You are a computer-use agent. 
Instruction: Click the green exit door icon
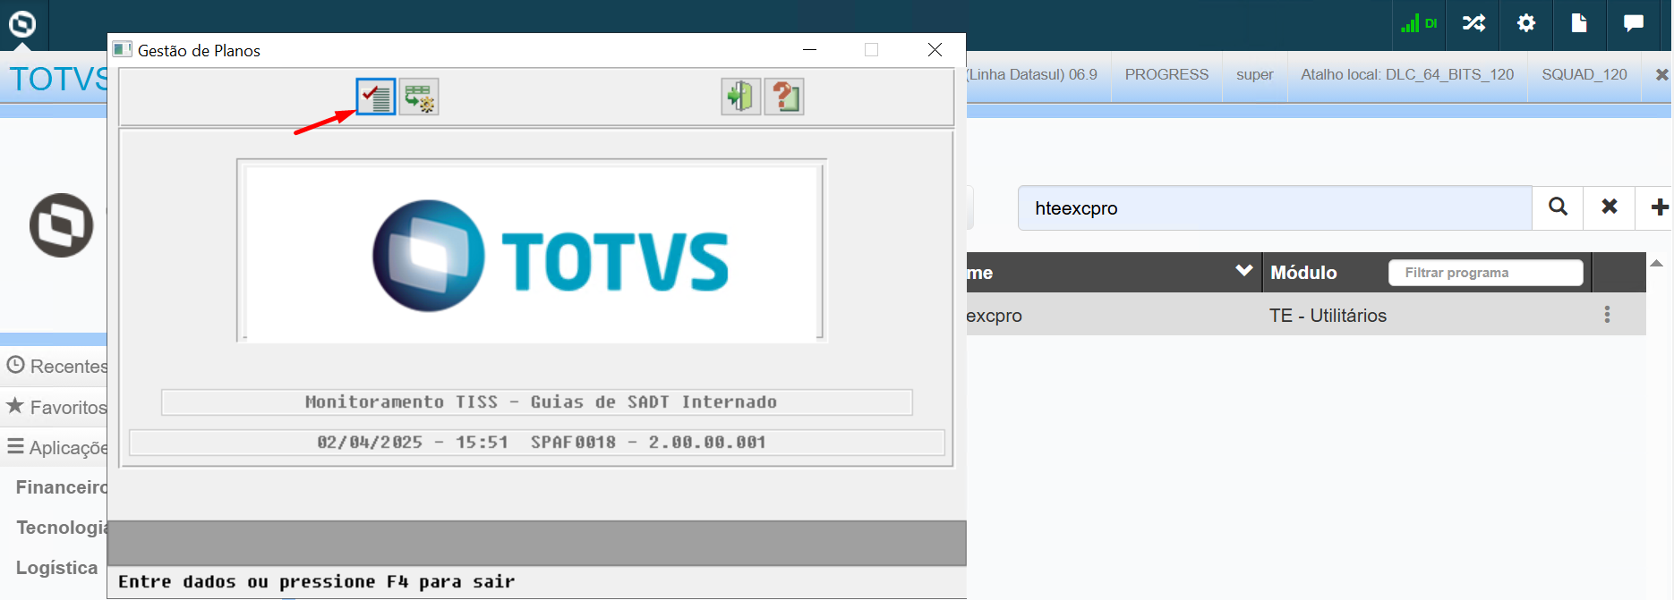tap(741, 97)
